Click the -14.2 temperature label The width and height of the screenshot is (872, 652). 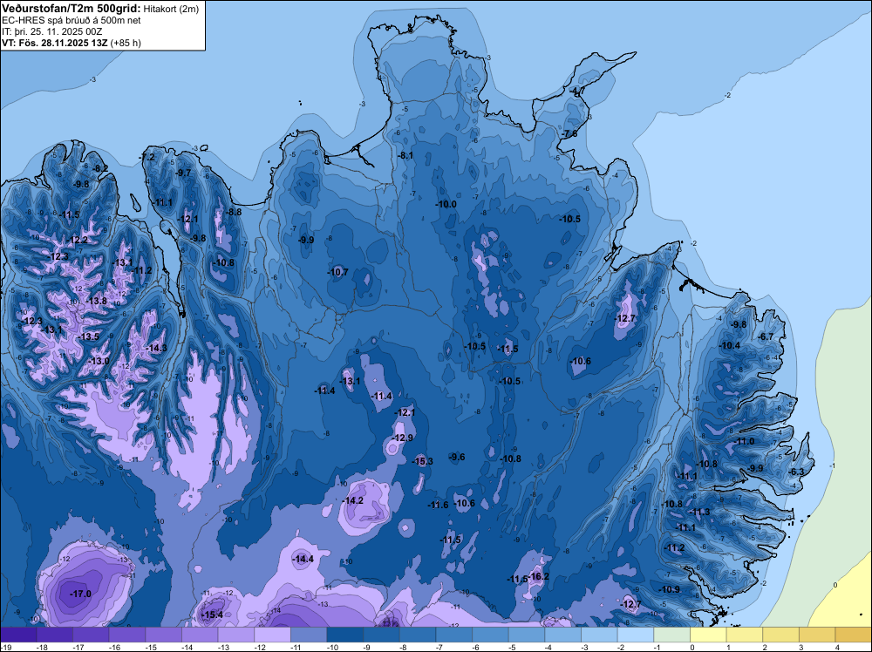coord(353,501)
